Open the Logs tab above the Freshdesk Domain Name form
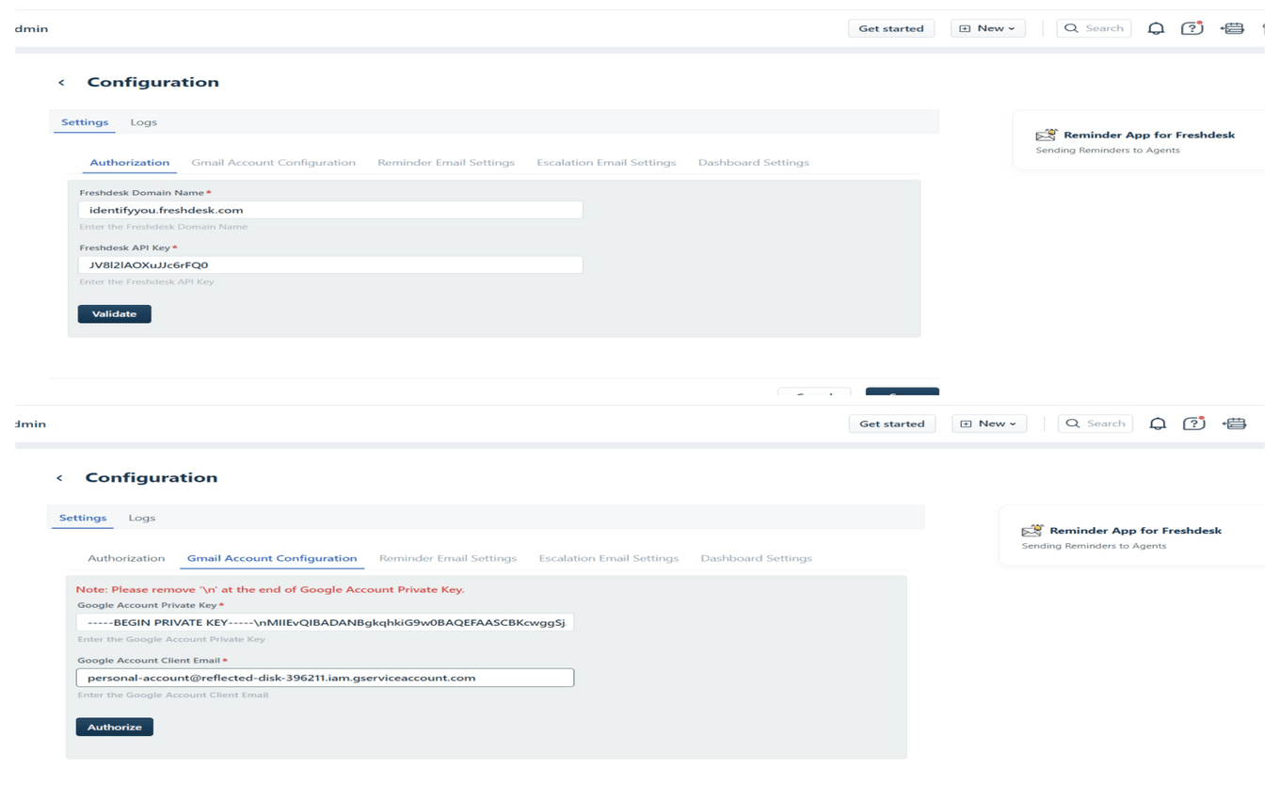 143,122
